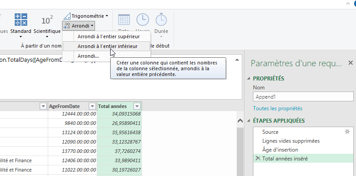Expand the Scientifique dropdown arrow
The height and width of the screenshot is (176, 356).
coord(47,36)
